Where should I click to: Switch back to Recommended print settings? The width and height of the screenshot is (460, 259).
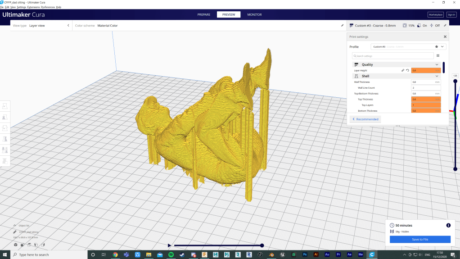coord(365,119)
